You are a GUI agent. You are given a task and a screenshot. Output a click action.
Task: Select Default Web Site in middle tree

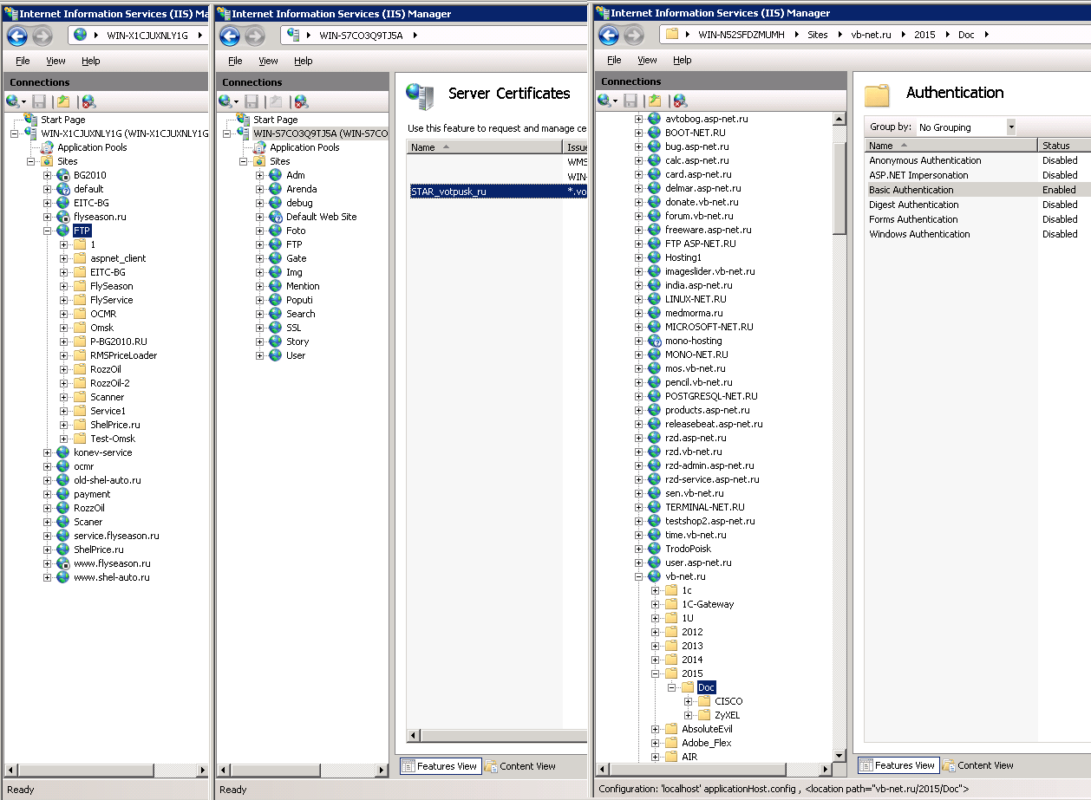(x=321, y=217)
